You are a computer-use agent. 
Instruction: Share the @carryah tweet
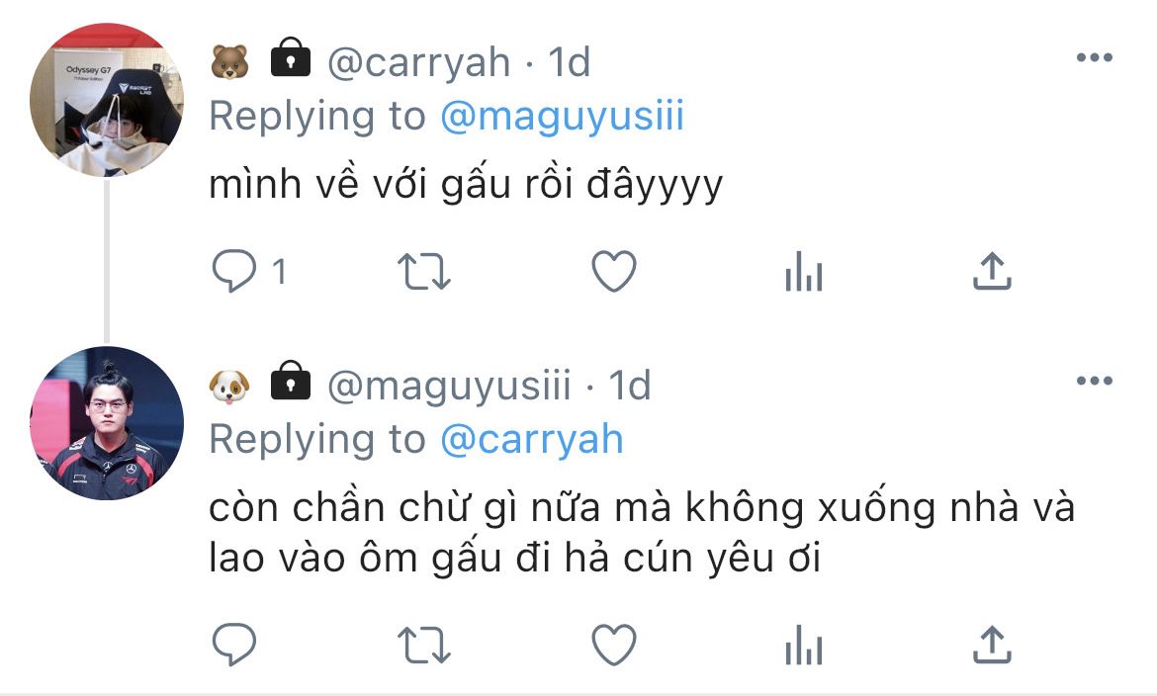pyautogui.click(x=992, y=270)
